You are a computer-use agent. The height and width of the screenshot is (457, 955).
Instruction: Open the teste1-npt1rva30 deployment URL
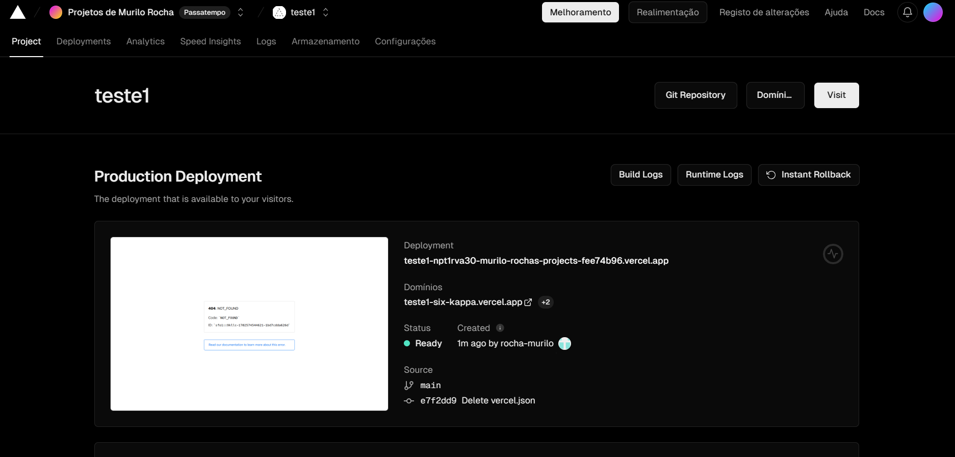pos(536,261)
